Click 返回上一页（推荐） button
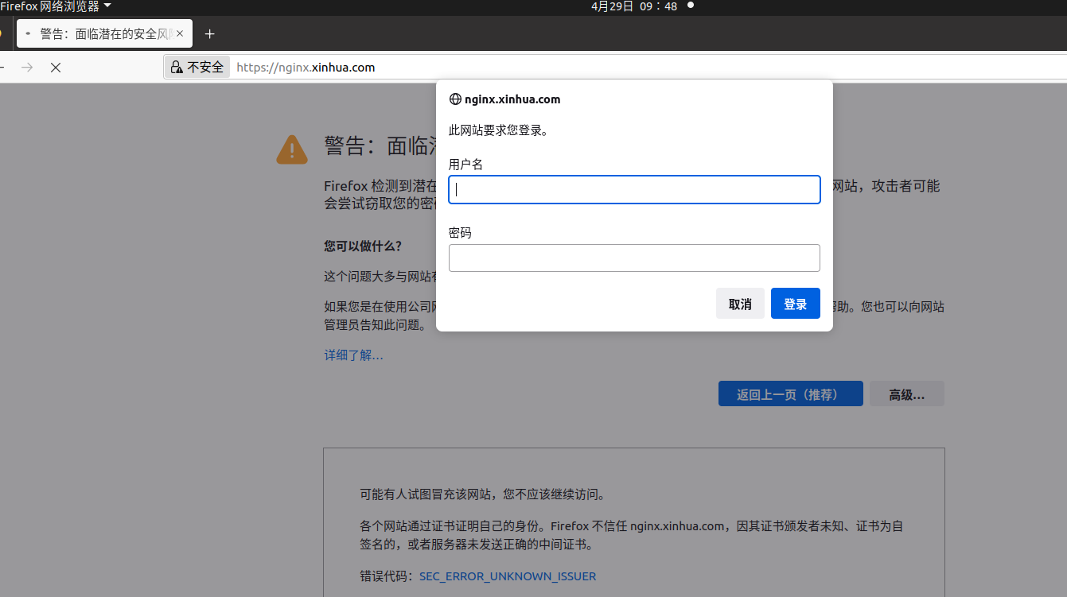 (x=790, y=394)
